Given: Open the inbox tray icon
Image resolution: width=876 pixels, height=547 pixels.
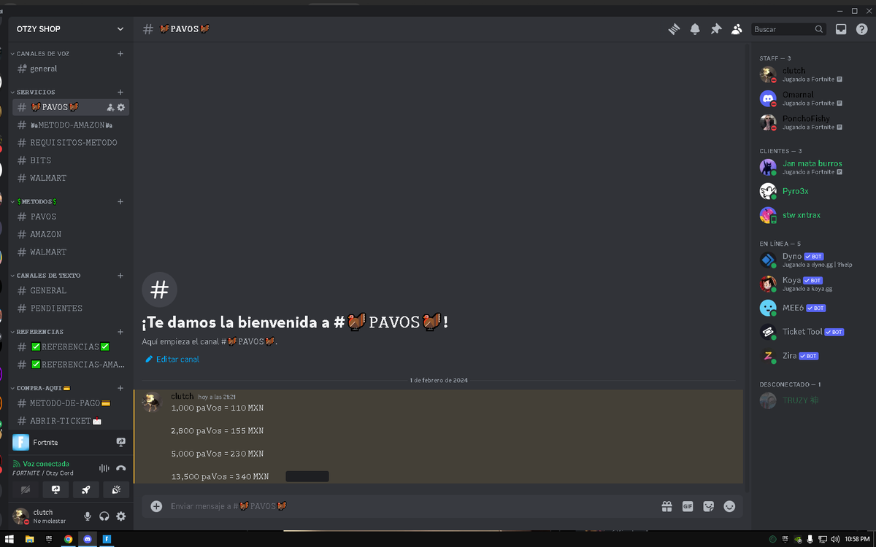Looking at the screenshot, I should pyautogui.click(x=841, y=29).
